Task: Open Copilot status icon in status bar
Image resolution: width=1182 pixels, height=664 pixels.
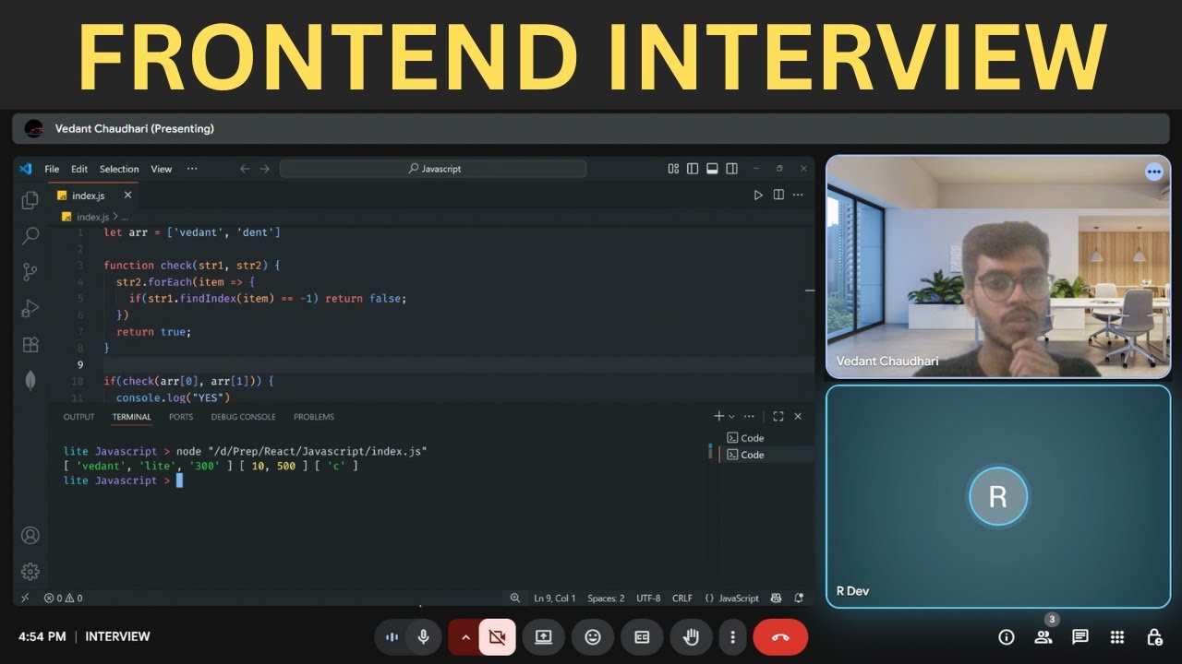Action: (x=777, y=598)
